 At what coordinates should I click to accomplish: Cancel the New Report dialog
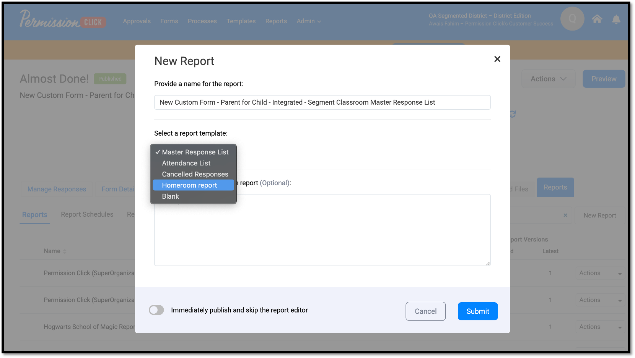[x=425, y=311]
